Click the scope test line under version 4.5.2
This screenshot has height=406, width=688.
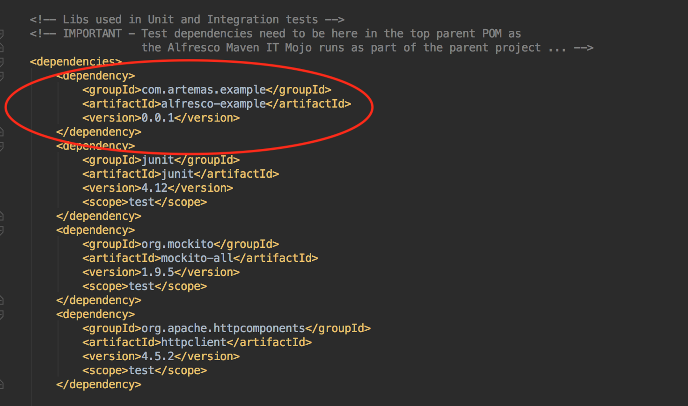(x=145, y=370)
